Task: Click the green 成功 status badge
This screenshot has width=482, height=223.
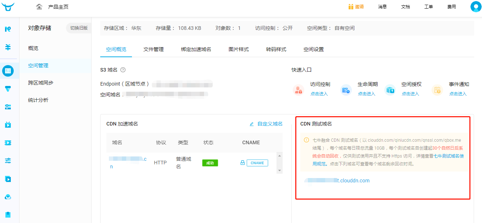Action: (210, 163)
